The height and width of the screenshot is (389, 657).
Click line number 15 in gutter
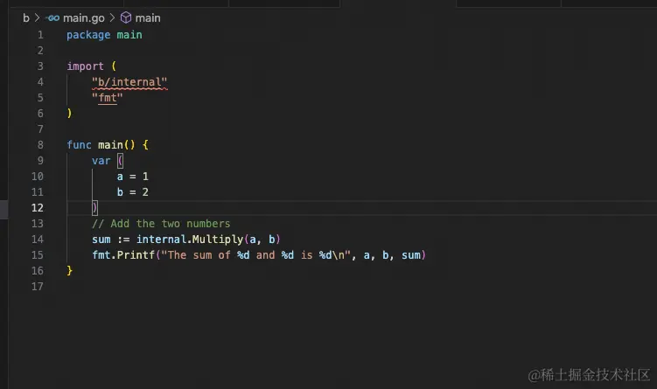38,255
